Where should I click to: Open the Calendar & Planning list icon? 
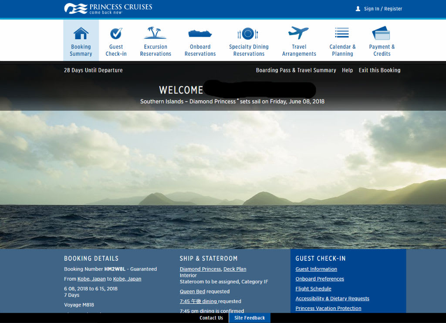342,33
